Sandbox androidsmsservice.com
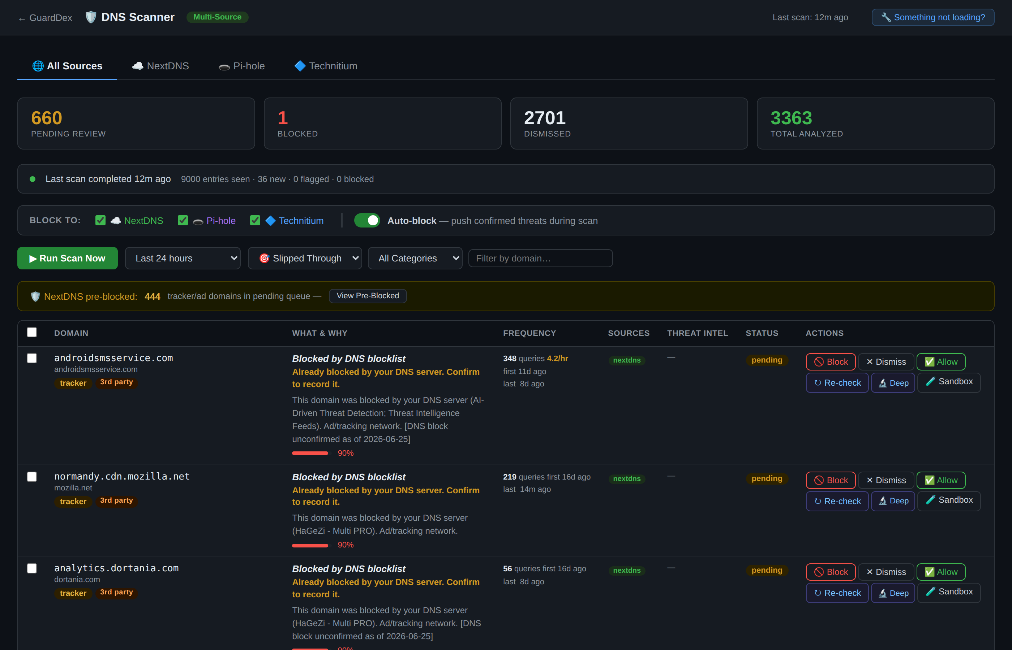1012x650 pixels. [949, 382]
